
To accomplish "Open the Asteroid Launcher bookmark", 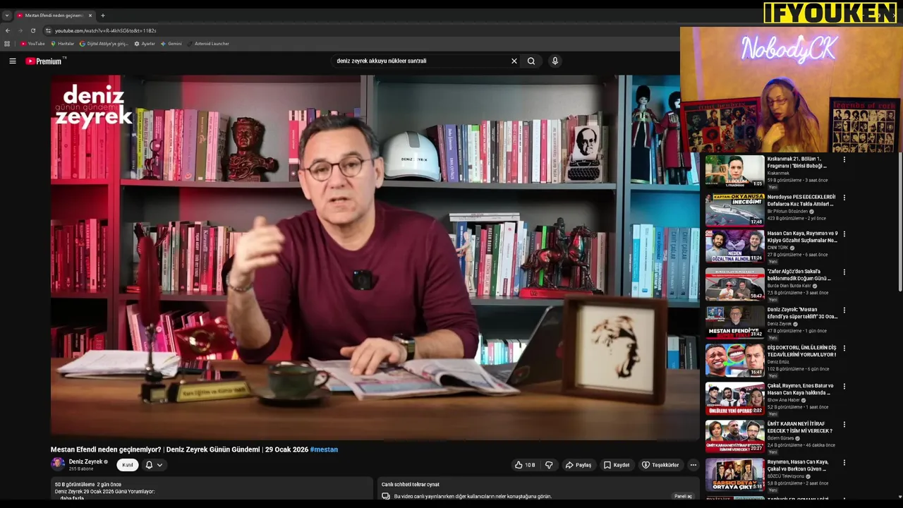I will [208, 44].
